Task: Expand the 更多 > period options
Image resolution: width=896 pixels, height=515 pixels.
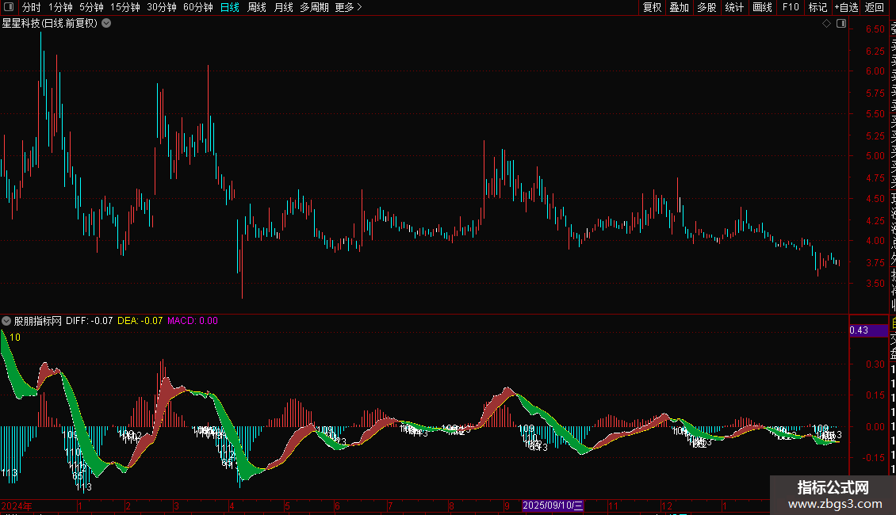Action: pos(349,7)
